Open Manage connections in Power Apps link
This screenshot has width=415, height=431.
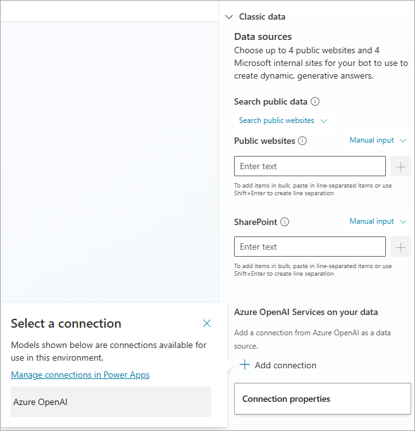point(80,375)
